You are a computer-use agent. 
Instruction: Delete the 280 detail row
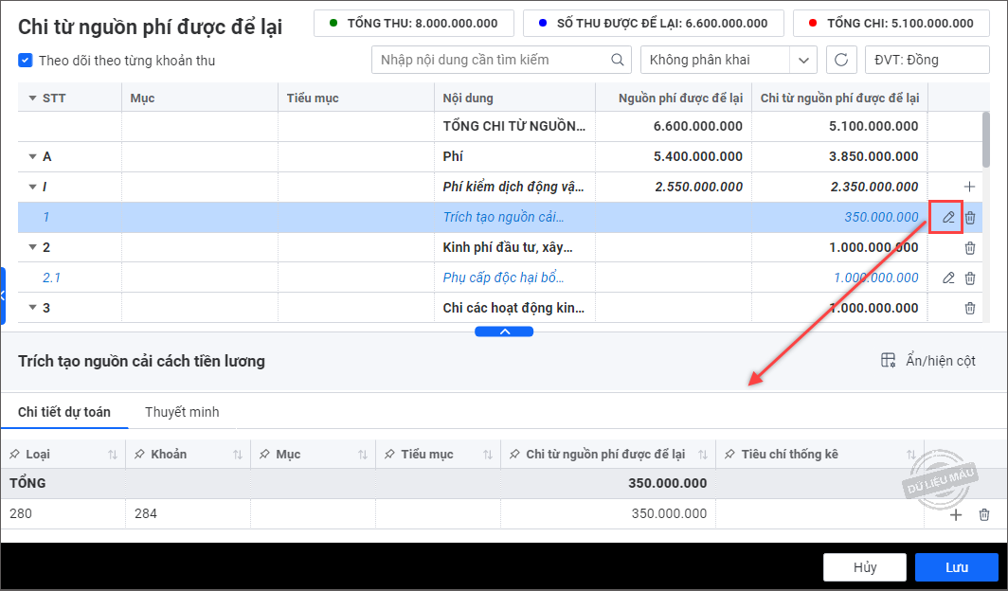(x=984, y=514)
